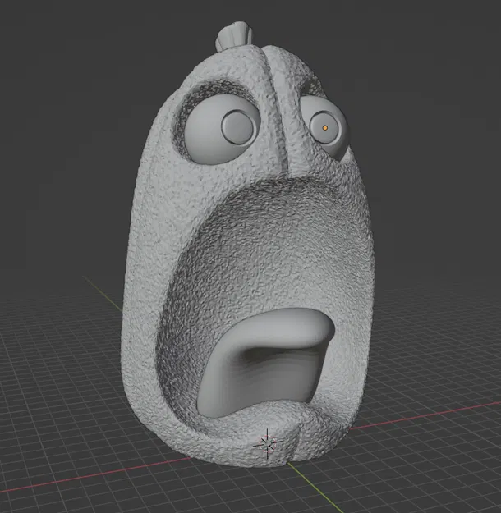Select the feather tuft atop the head

234,35
